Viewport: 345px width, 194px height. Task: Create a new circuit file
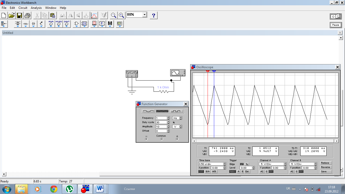tap(4, 15)
